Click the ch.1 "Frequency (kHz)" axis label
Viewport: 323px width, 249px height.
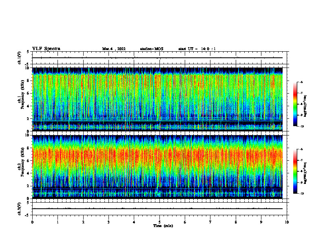pyautogui.click(x=22, y=94)
